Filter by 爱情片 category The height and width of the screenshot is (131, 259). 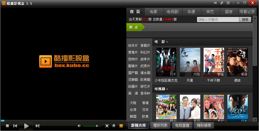[133, 52]
